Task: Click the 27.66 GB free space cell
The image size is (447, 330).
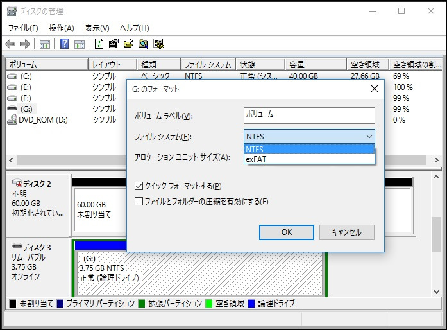Action: tap(365, 76)
